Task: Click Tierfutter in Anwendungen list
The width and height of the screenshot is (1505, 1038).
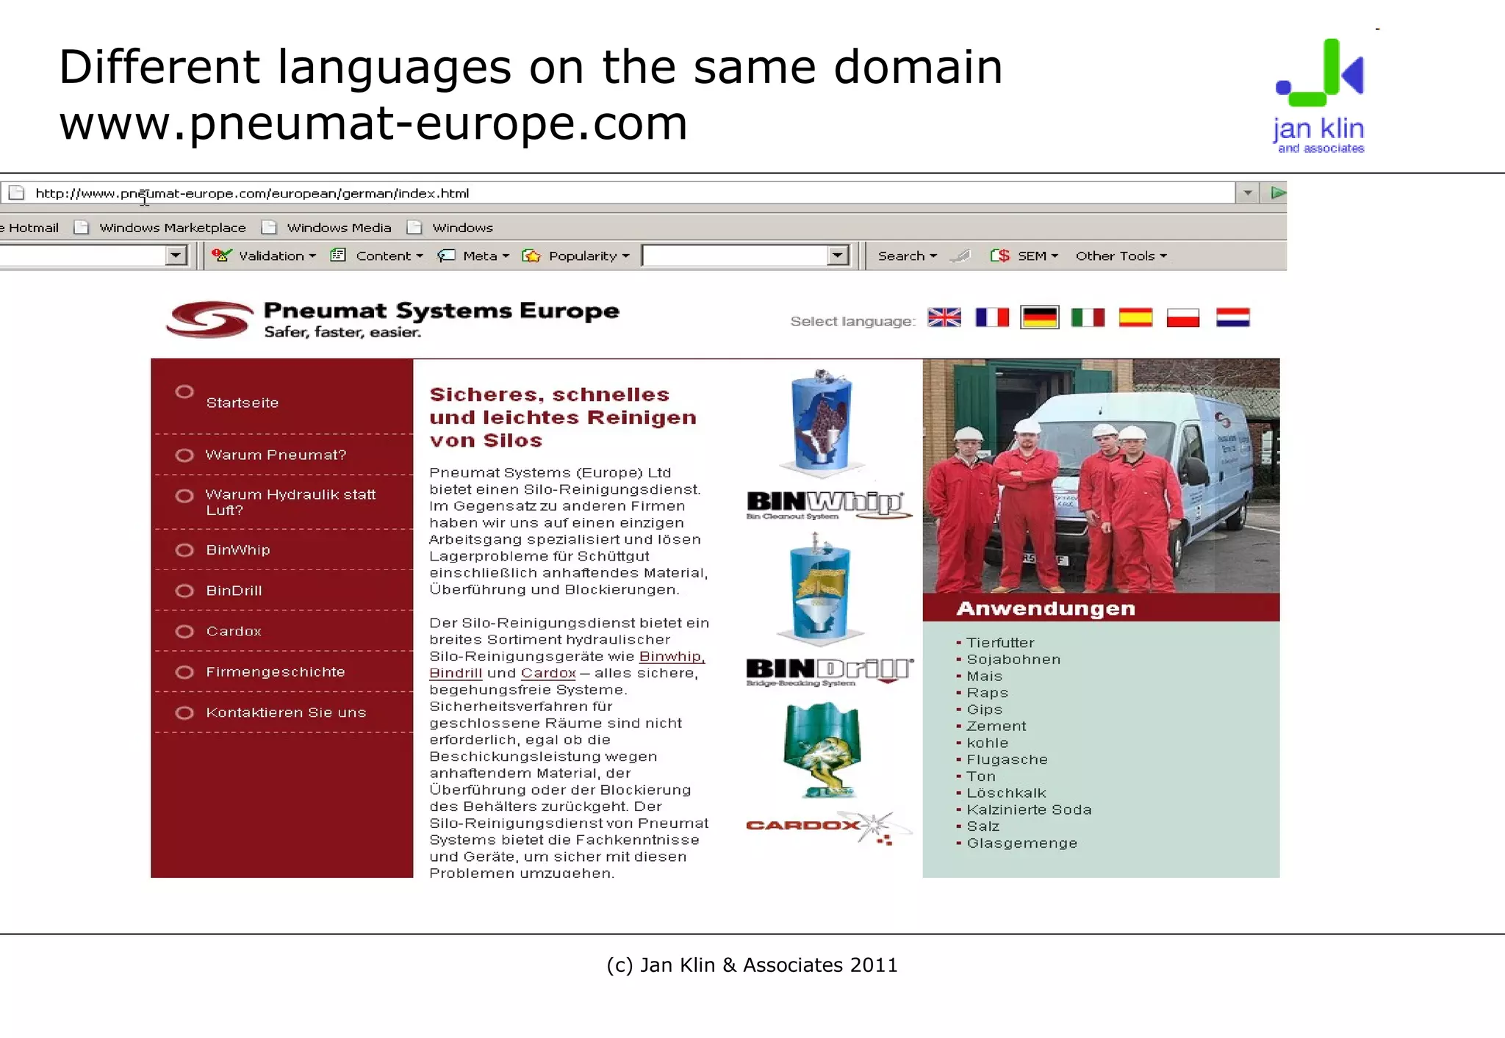Action: tap(1000, 643)
